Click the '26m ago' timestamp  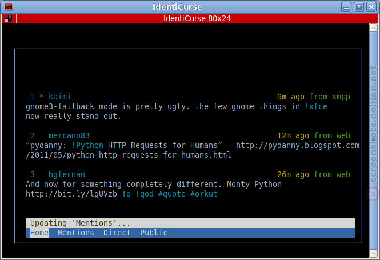coord(293,174)
